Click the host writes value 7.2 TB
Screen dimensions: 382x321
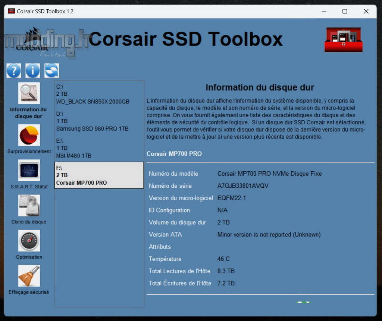click(226, 283)
